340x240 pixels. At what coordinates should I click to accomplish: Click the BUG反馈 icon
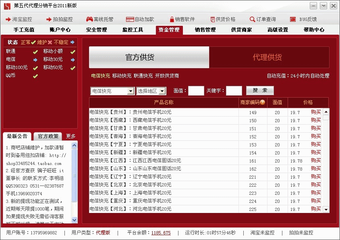point(293,19)
